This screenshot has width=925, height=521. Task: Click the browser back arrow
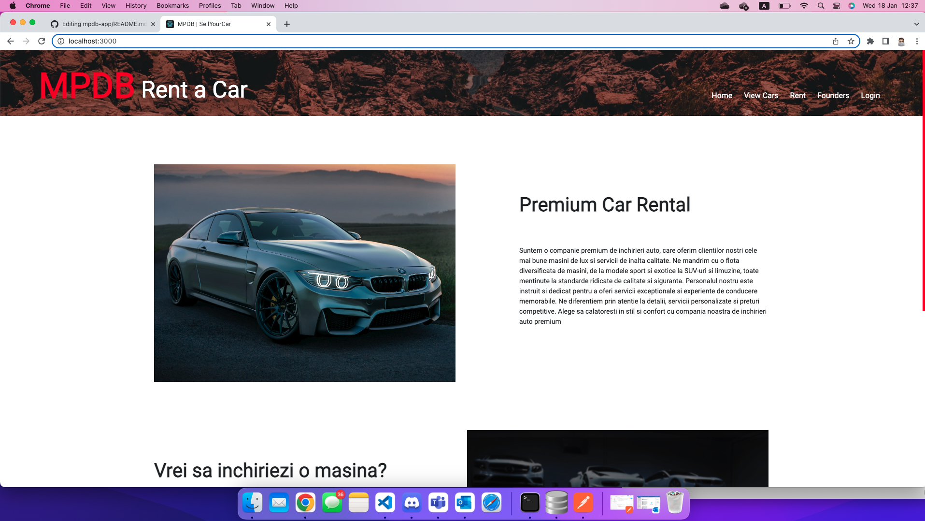coord(11,41)
